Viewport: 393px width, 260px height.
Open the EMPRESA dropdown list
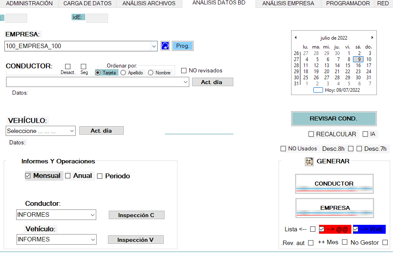[154, 46]
